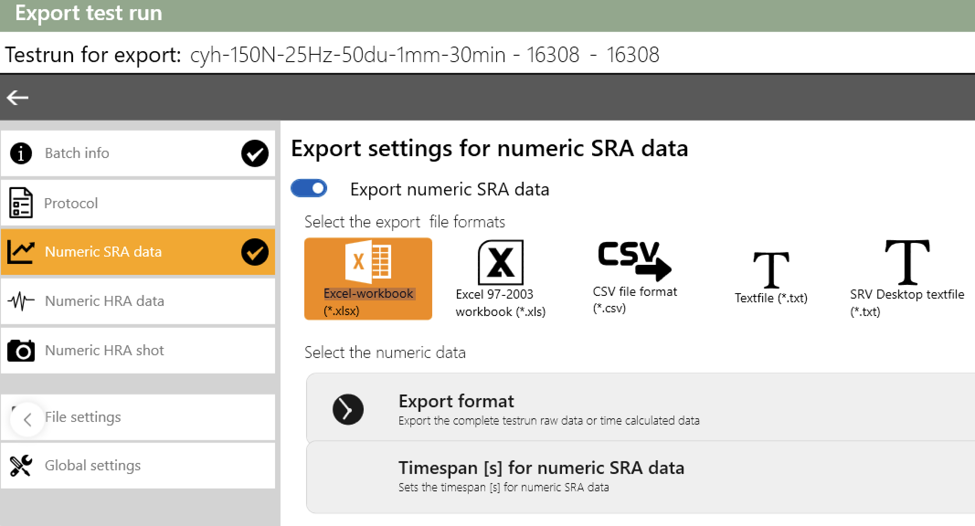Click the Export settings for numeric SRA data heading

pos(489,148)
